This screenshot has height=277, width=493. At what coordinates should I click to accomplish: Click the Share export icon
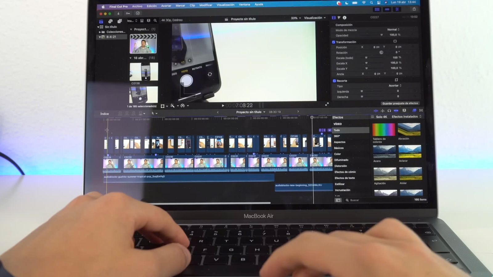point(414,9)
